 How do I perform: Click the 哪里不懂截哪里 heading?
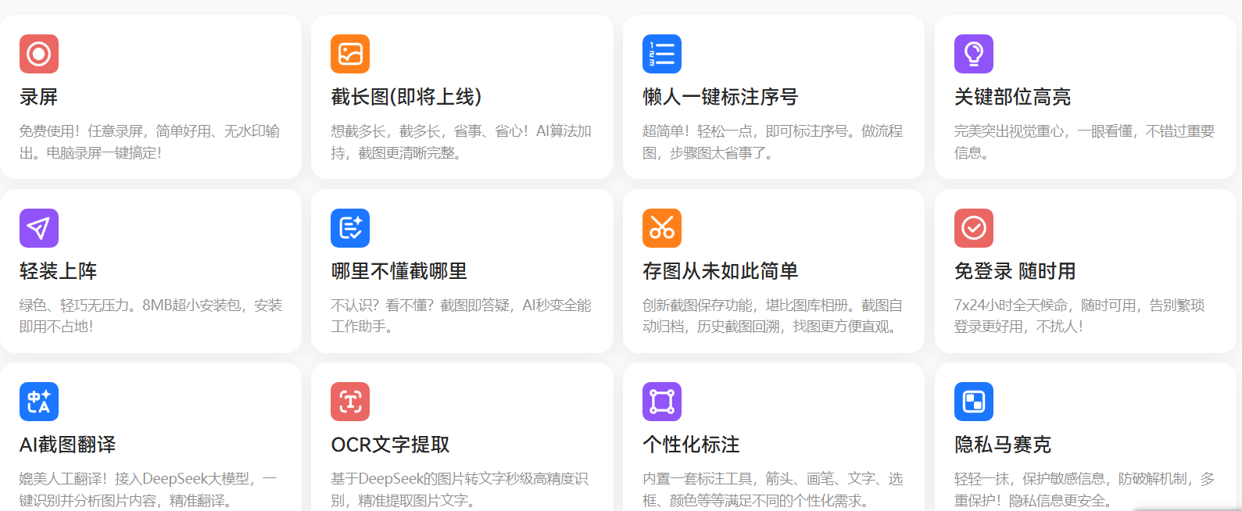399,271
